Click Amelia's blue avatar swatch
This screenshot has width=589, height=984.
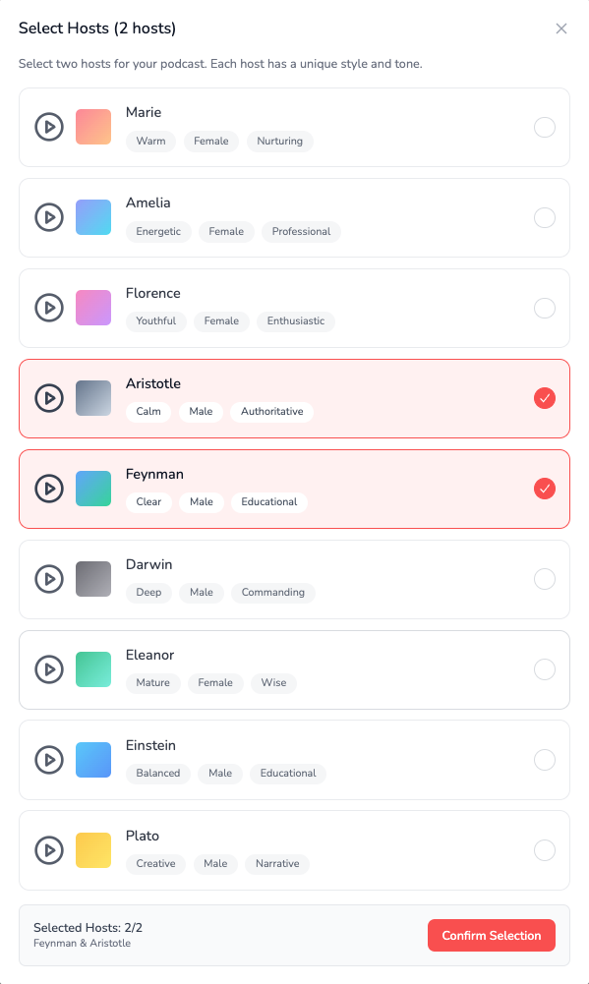93,217
